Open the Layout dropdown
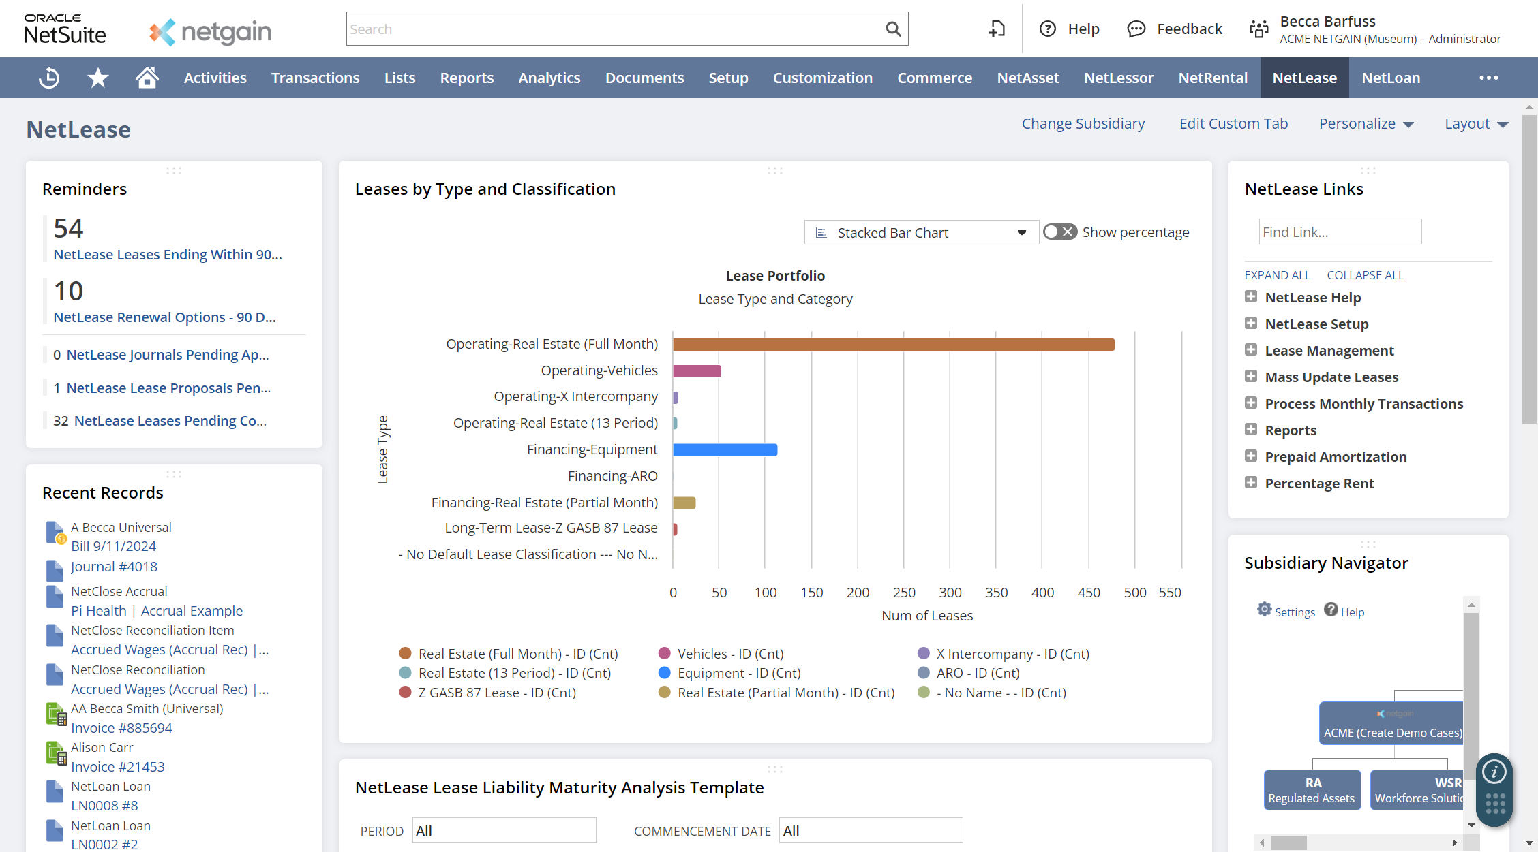The width and height of the screenshot is (1538, 852). [x=1476, y=124]
